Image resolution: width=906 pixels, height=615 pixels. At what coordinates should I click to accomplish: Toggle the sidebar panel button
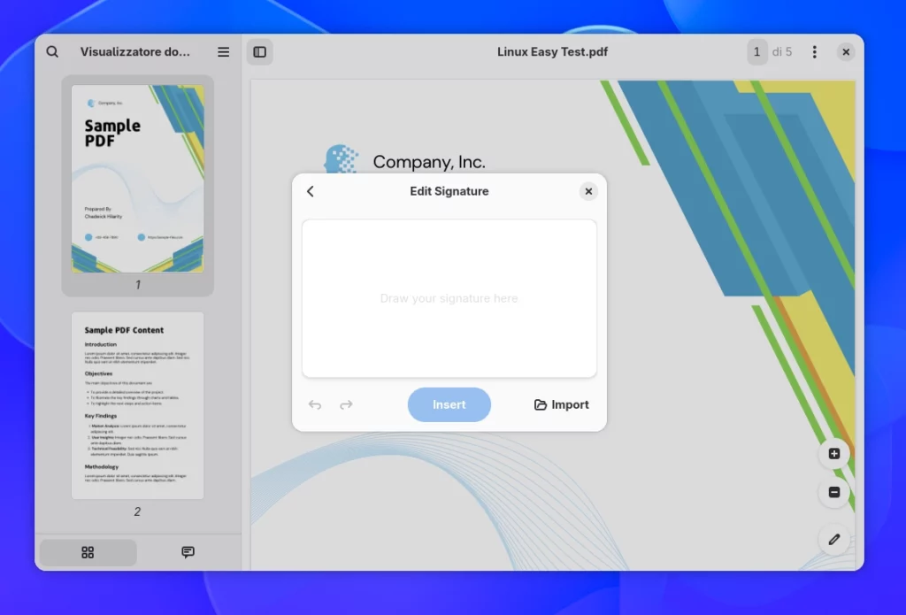[x=260, y=52]
